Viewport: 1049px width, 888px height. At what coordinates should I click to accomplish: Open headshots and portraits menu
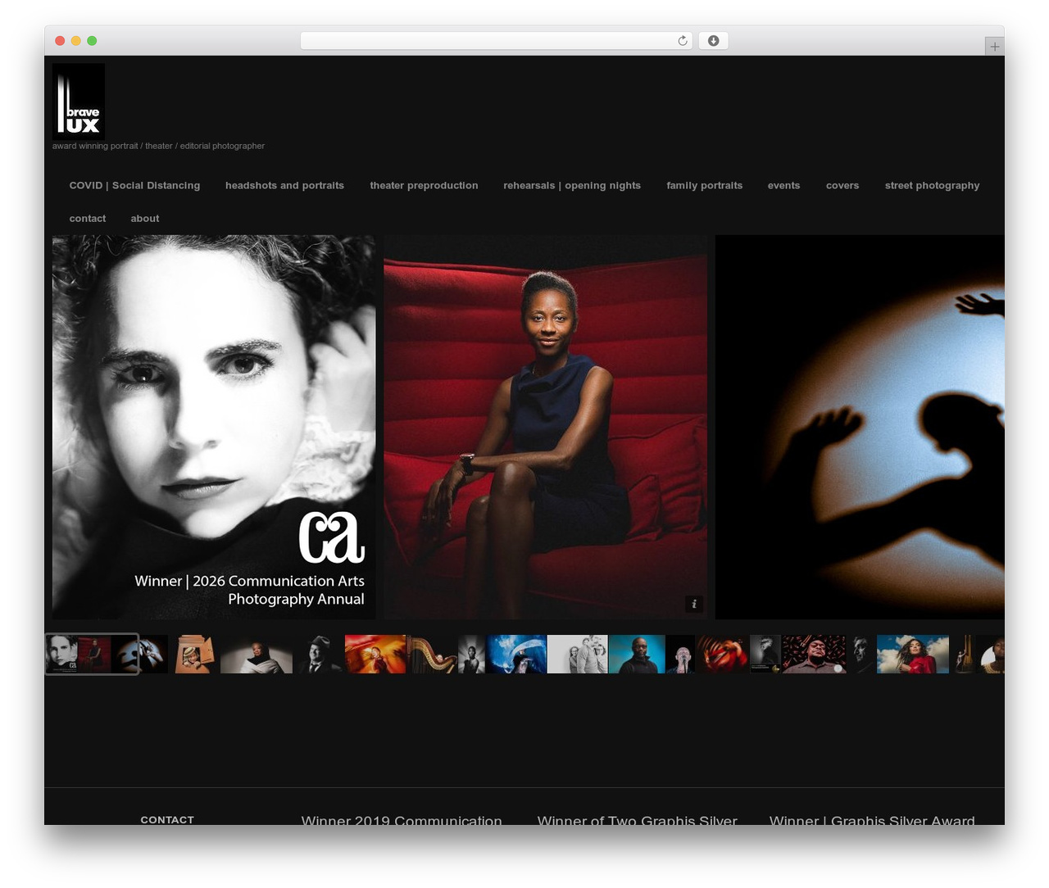coord(284,186)
